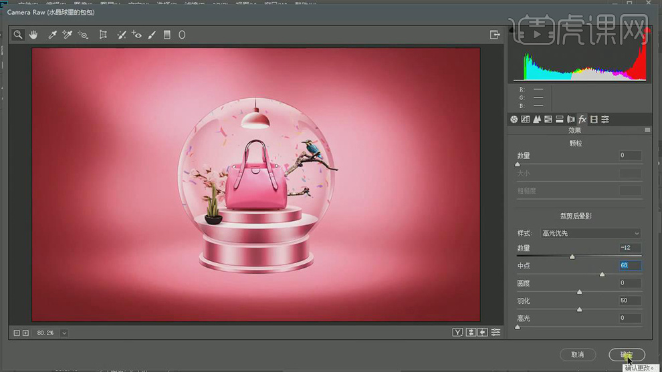This screenshot has height=372, width=662.
Task: Click the grain 数量 slider handle
Action: [x=518, y=164]
